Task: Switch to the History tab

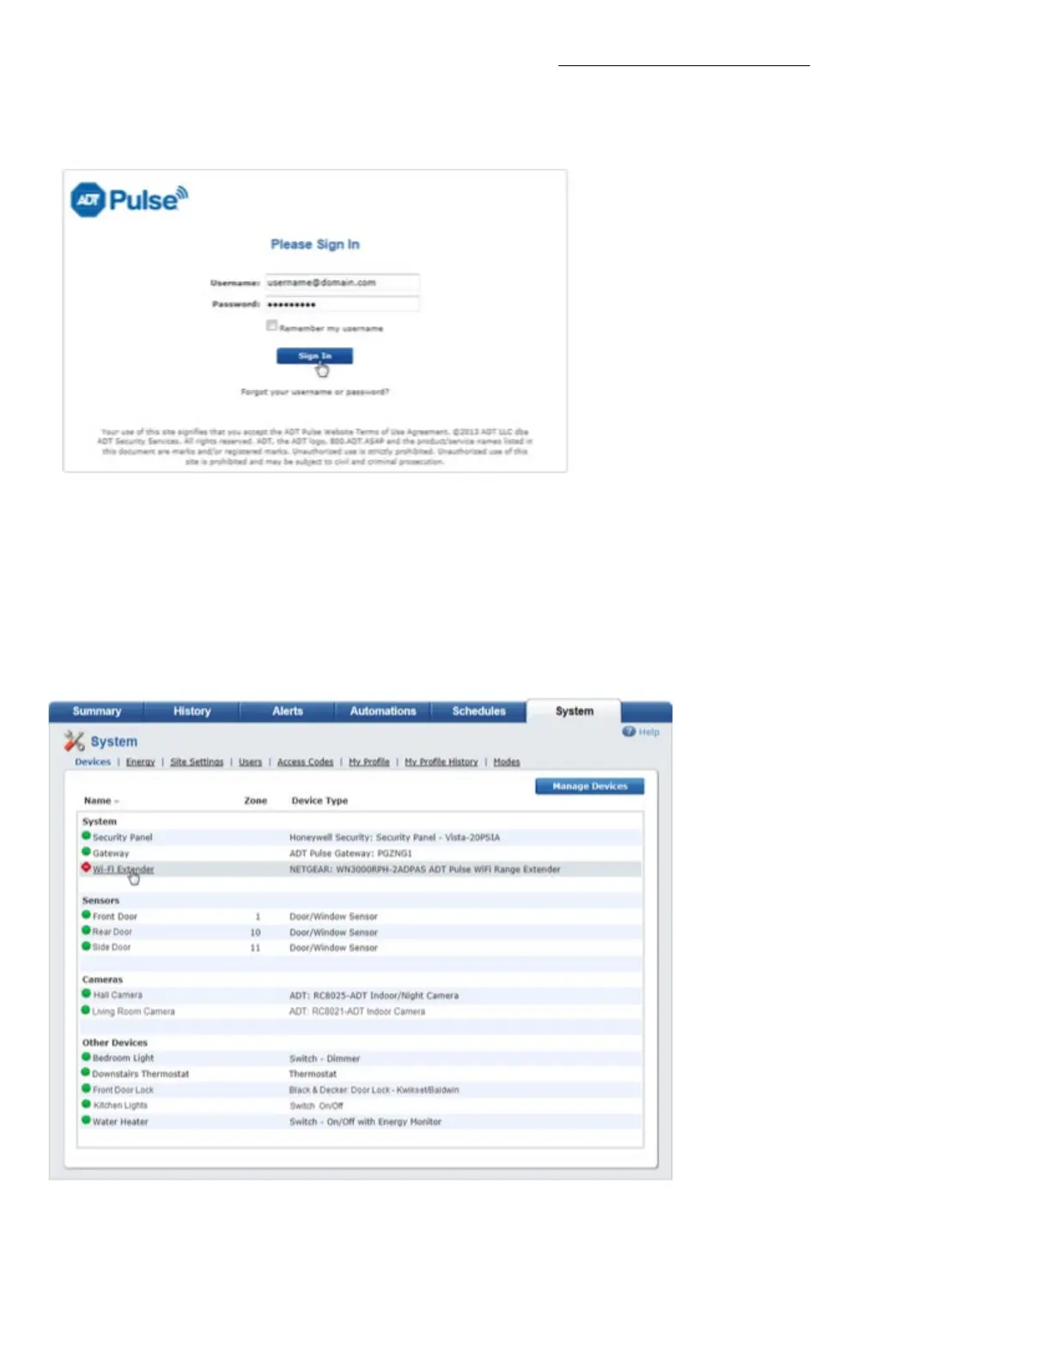Action: tap(191, 711)
